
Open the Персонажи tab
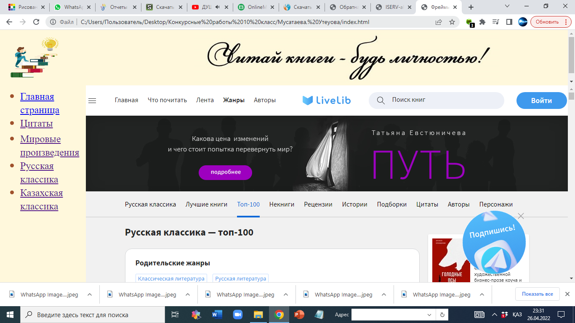(x=496, y=204)
